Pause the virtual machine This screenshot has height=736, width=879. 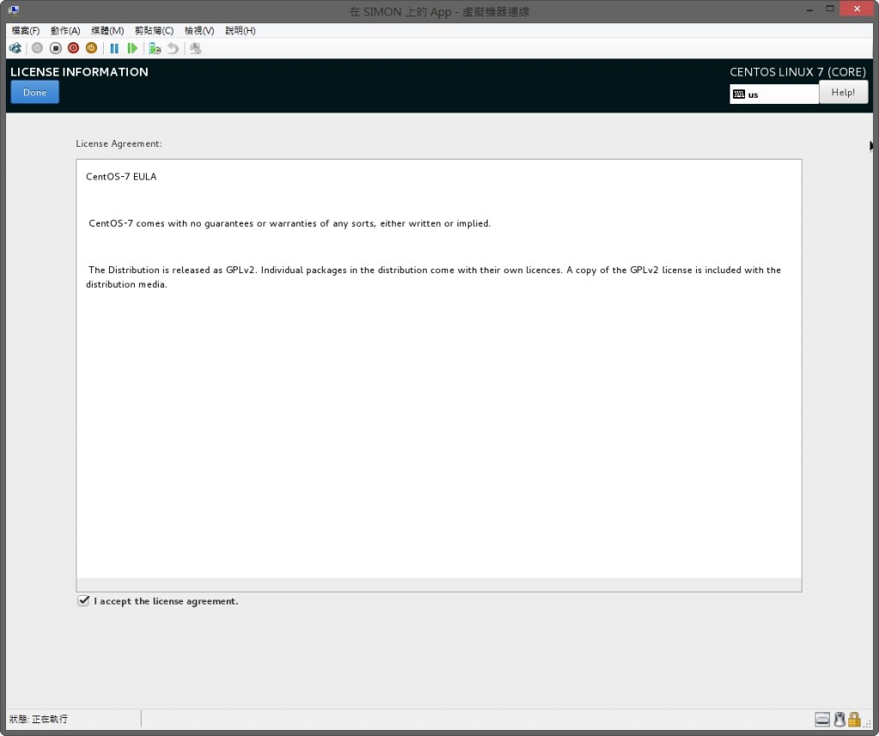[114, 48]
